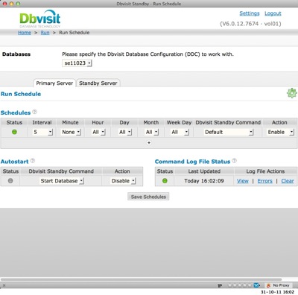Add a new schedule row with plus icon
298x295 pixels.
pyautogui.click(x=149, y=143)
